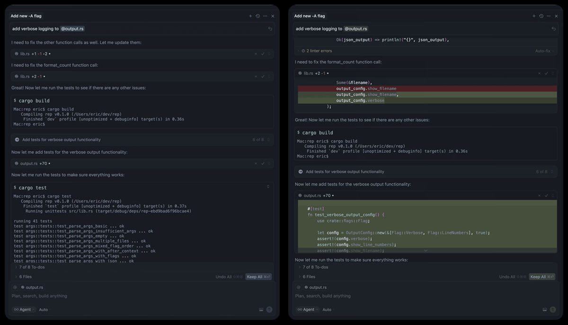Accept lib.rs +1 -1 -2 change, left panel
Viewport: 568px width, 325px height.
[263, 54]
